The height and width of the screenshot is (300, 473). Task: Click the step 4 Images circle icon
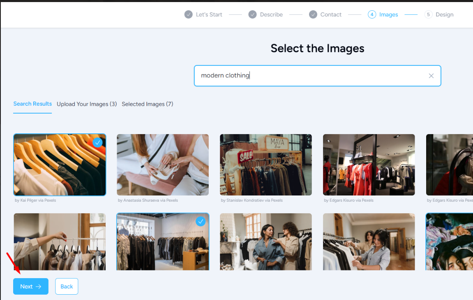372,14
